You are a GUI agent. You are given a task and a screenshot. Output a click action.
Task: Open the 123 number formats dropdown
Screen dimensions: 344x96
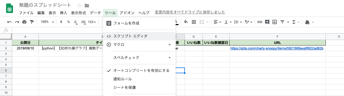92,22
